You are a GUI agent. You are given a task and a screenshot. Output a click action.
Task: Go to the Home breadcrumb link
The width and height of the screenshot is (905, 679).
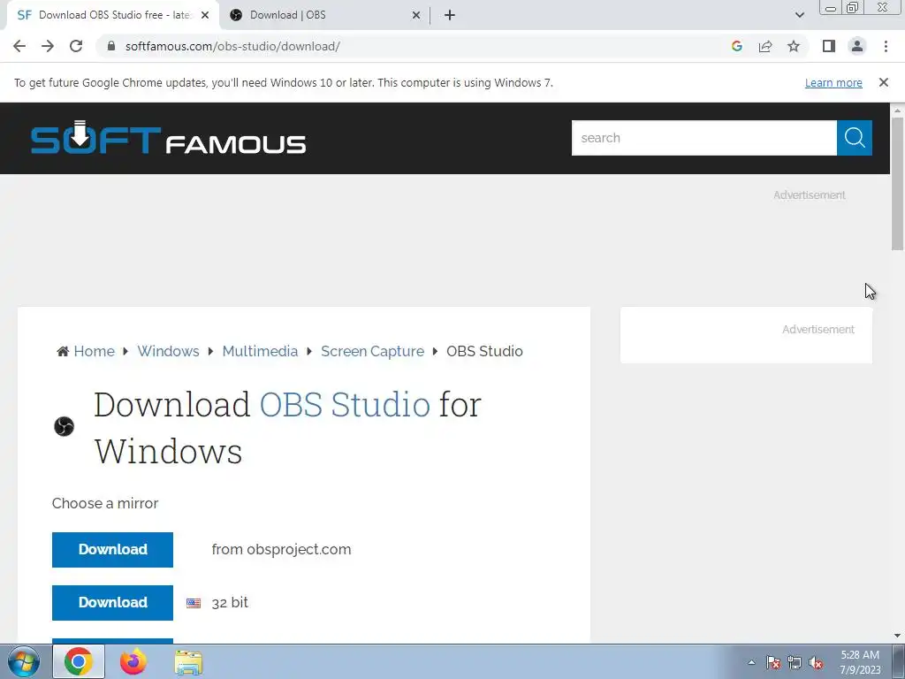click(x=94, y=351)
